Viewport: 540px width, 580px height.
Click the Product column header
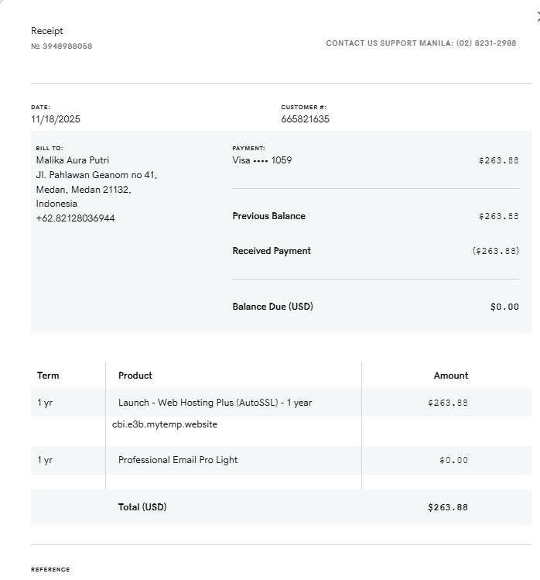pyautogui.click(x=135, y=376)
